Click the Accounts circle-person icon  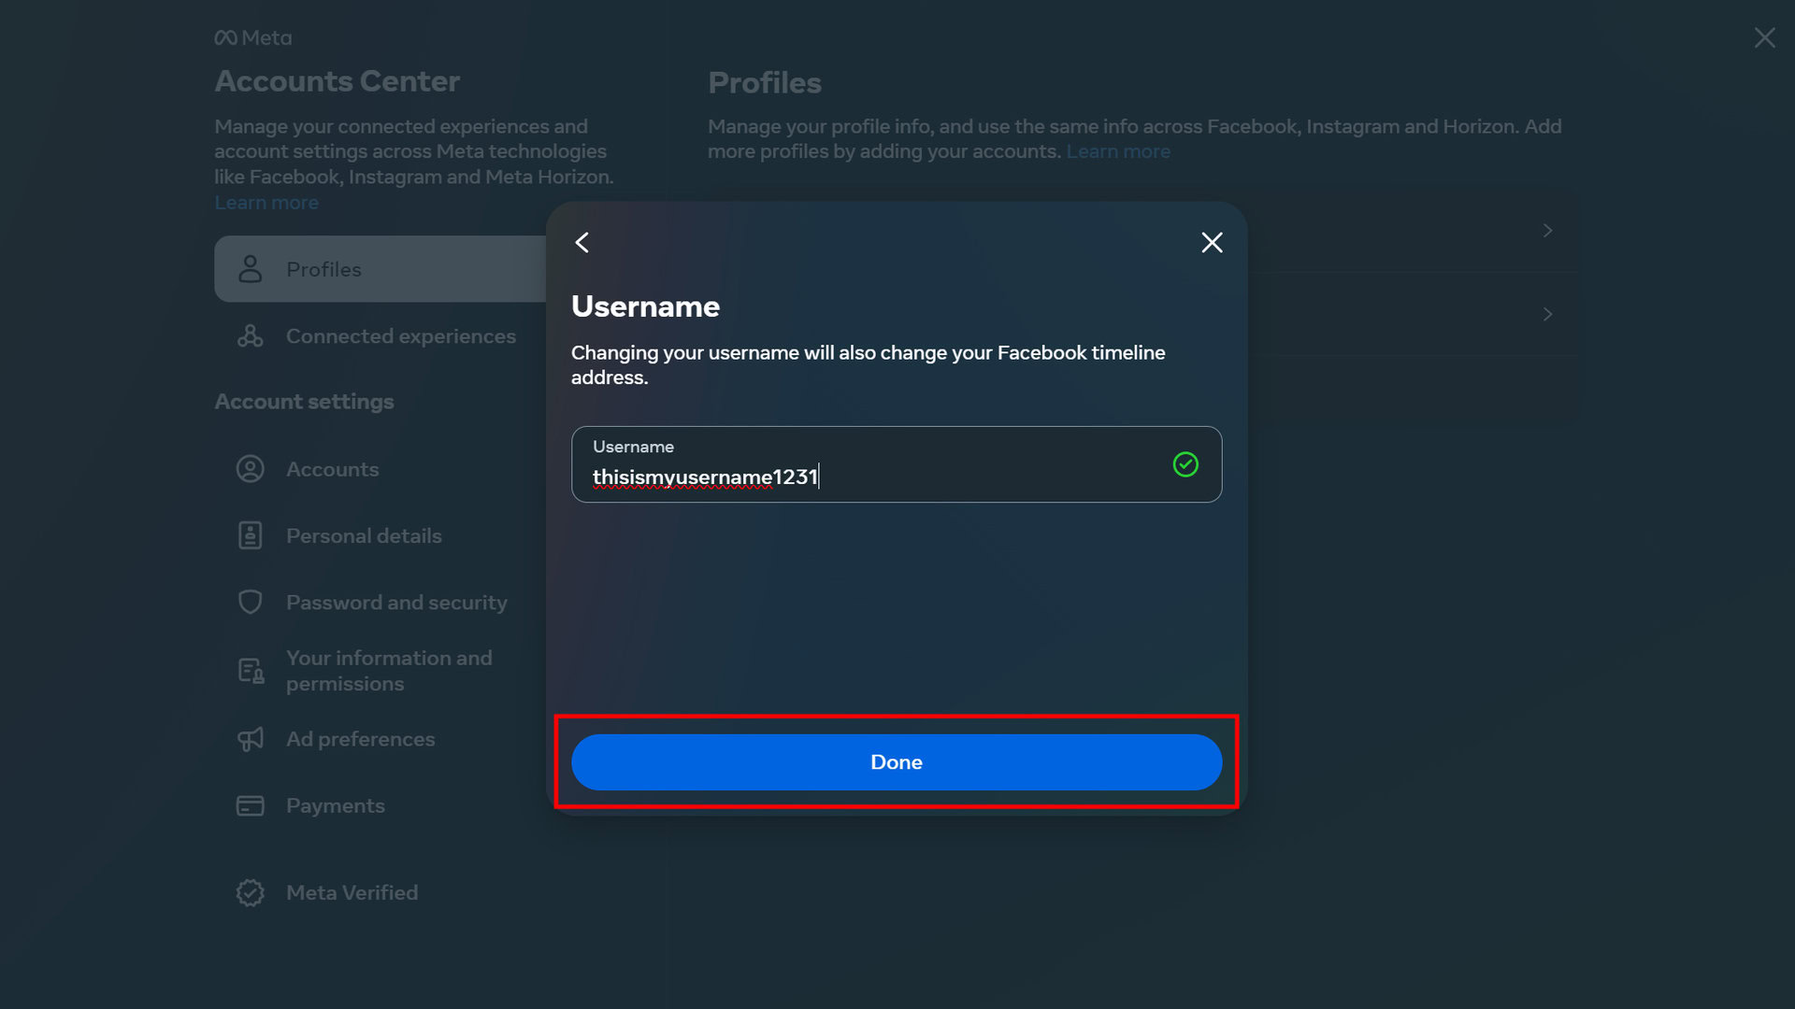coord(250,469)
